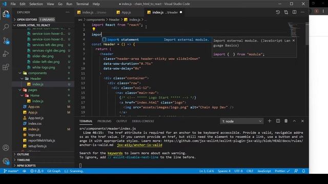Switch to the Problems panel tab

click(104, 121)
